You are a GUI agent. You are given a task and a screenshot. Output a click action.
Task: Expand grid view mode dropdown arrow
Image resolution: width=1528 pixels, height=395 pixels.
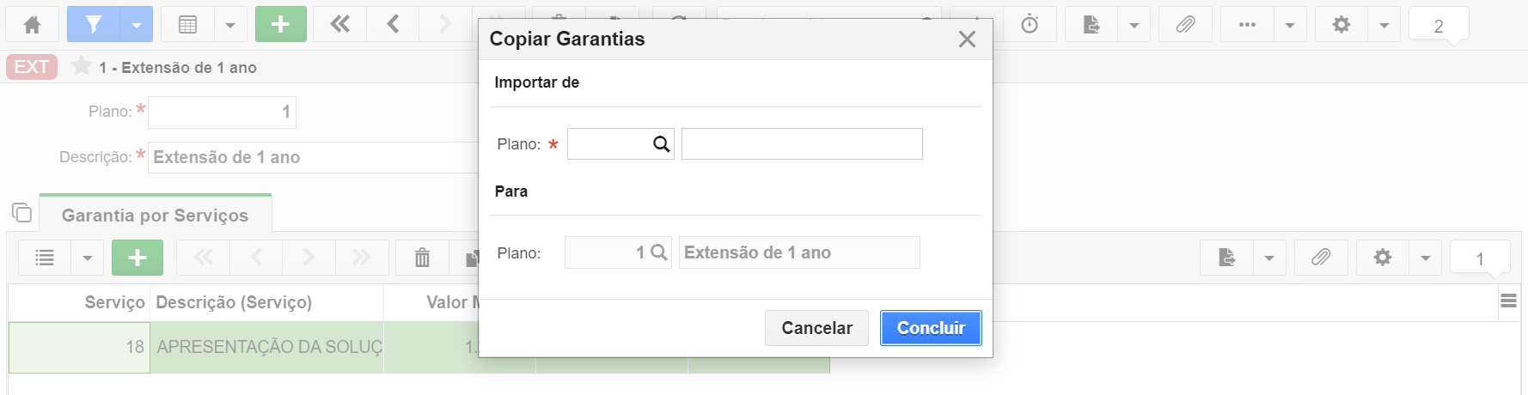pos(230,25)
